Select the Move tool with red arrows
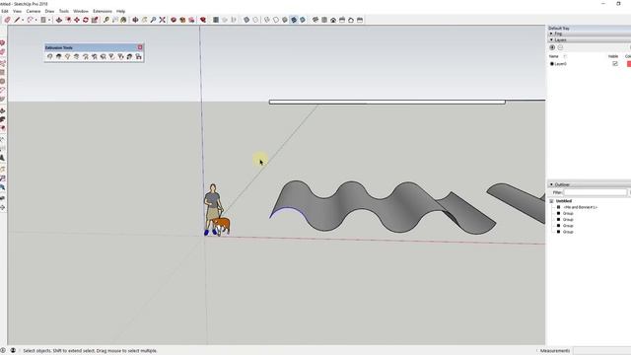Viewport: 631px width, 355px height. click(x=77, y=20)
